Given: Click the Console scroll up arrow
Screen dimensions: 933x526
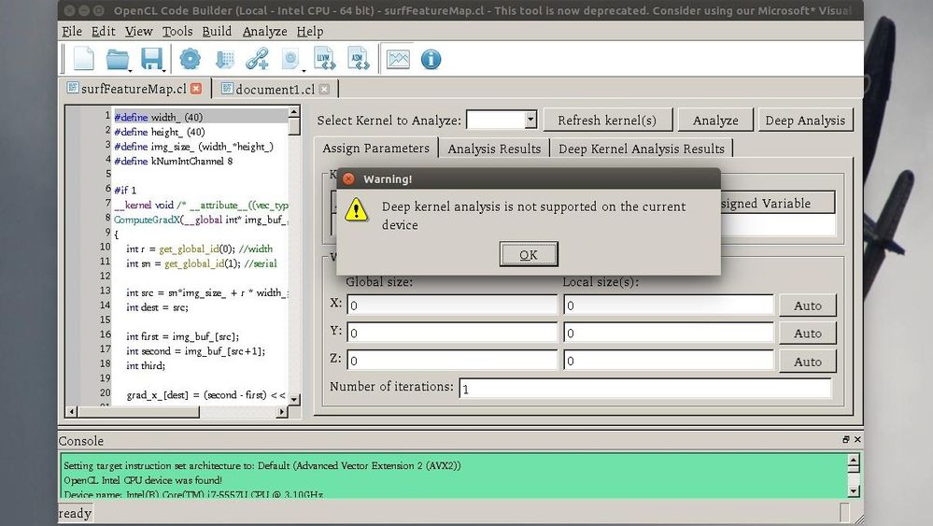Looking at the screenshot, I should tap(854, 461).
